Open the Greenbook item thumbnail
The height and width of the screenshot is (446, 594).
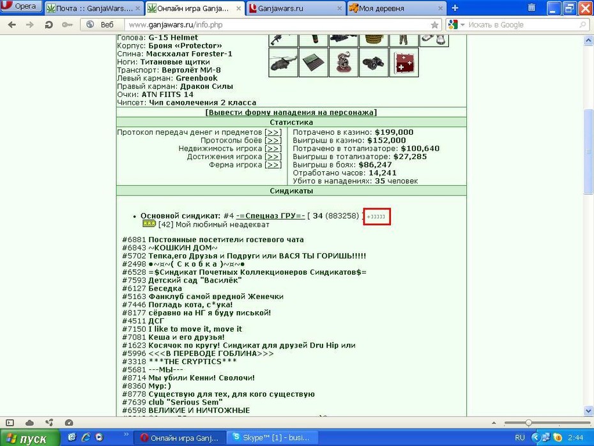point(314,63)
